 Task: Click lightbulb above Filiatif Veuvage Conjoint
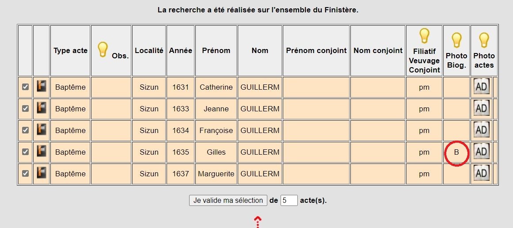424,36
